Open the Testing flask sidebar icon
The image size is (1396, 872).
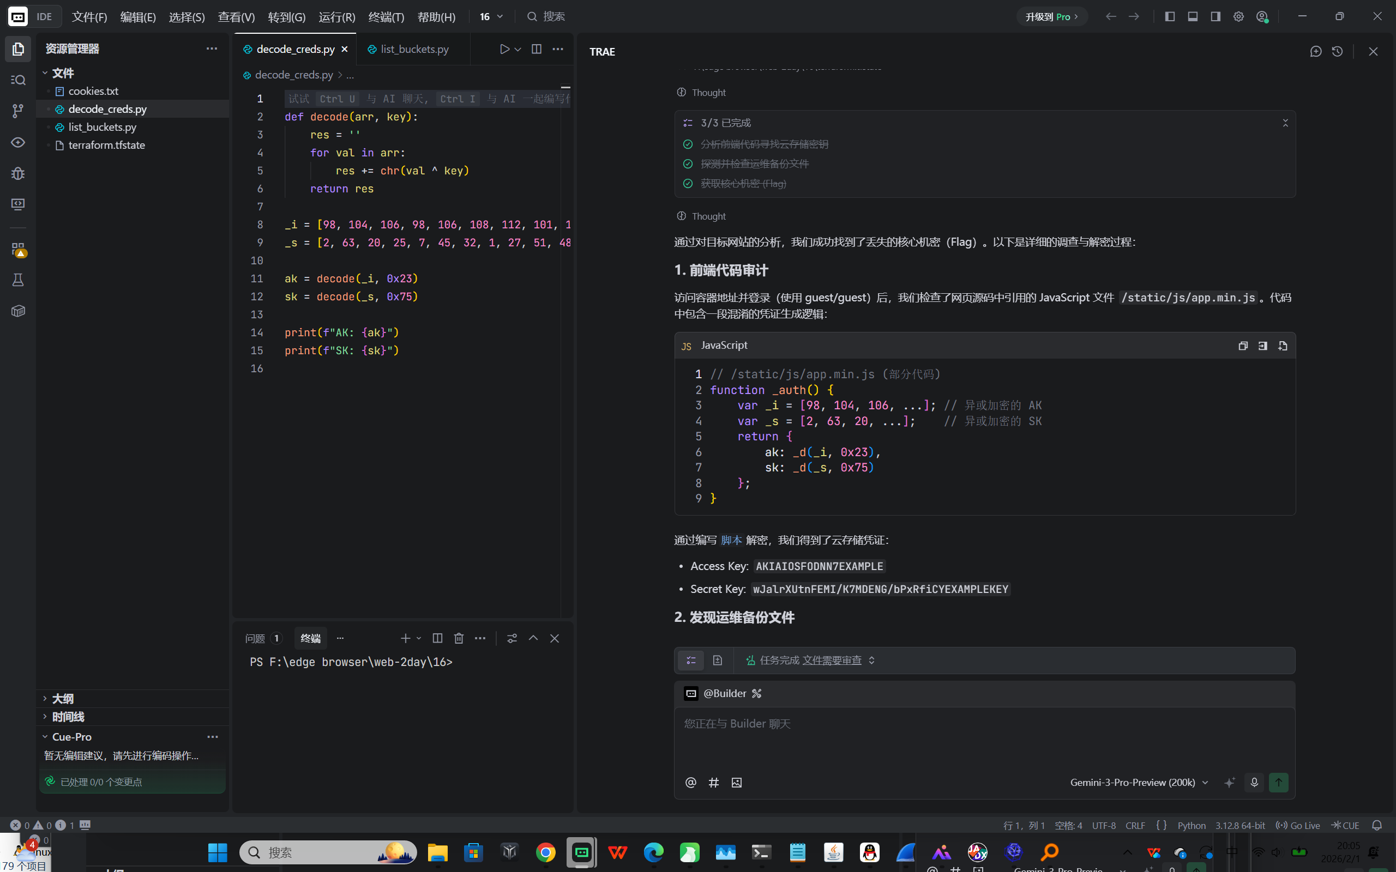18,280
